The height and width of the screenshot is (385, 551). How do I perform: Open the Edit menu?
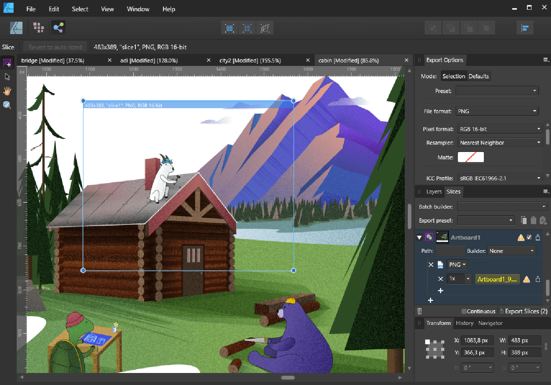[x=54, y=9]
